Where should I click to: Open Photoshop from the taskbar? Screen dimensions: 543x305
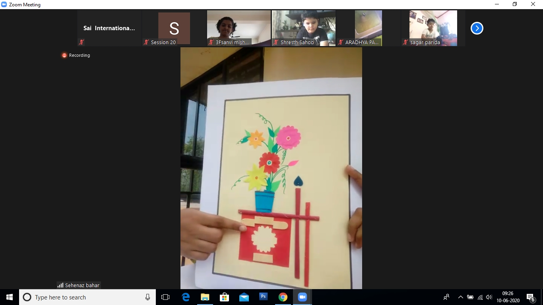[x=263, y=297]
